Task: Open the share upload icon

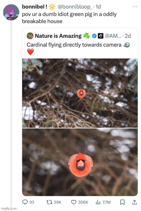Action: (x=135, y=202)
